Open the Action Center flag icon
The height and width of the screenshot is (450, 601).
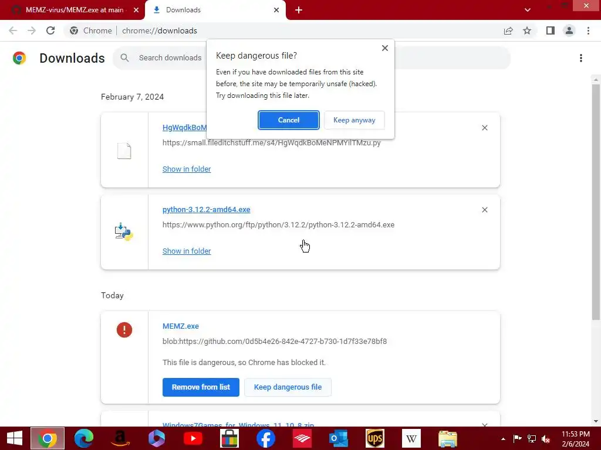point(517,439)
